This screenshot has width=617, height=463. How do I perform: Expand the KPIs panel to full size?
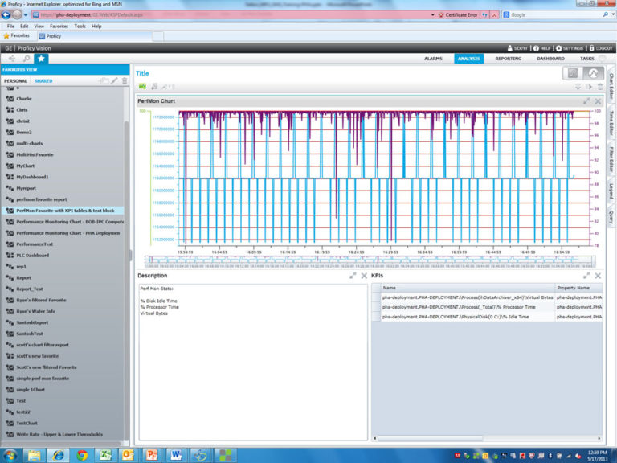tap(586, 276)
